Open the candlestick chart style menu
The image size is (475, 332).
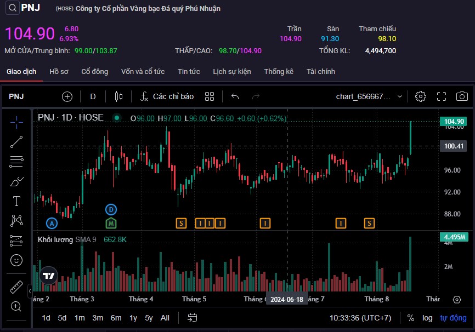tap(118, 96)
